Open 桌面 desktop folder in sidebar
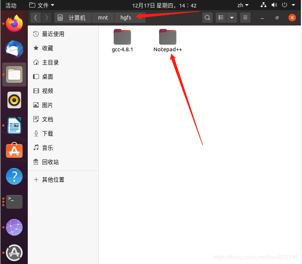The image size is (302, 264). [63, 77]
